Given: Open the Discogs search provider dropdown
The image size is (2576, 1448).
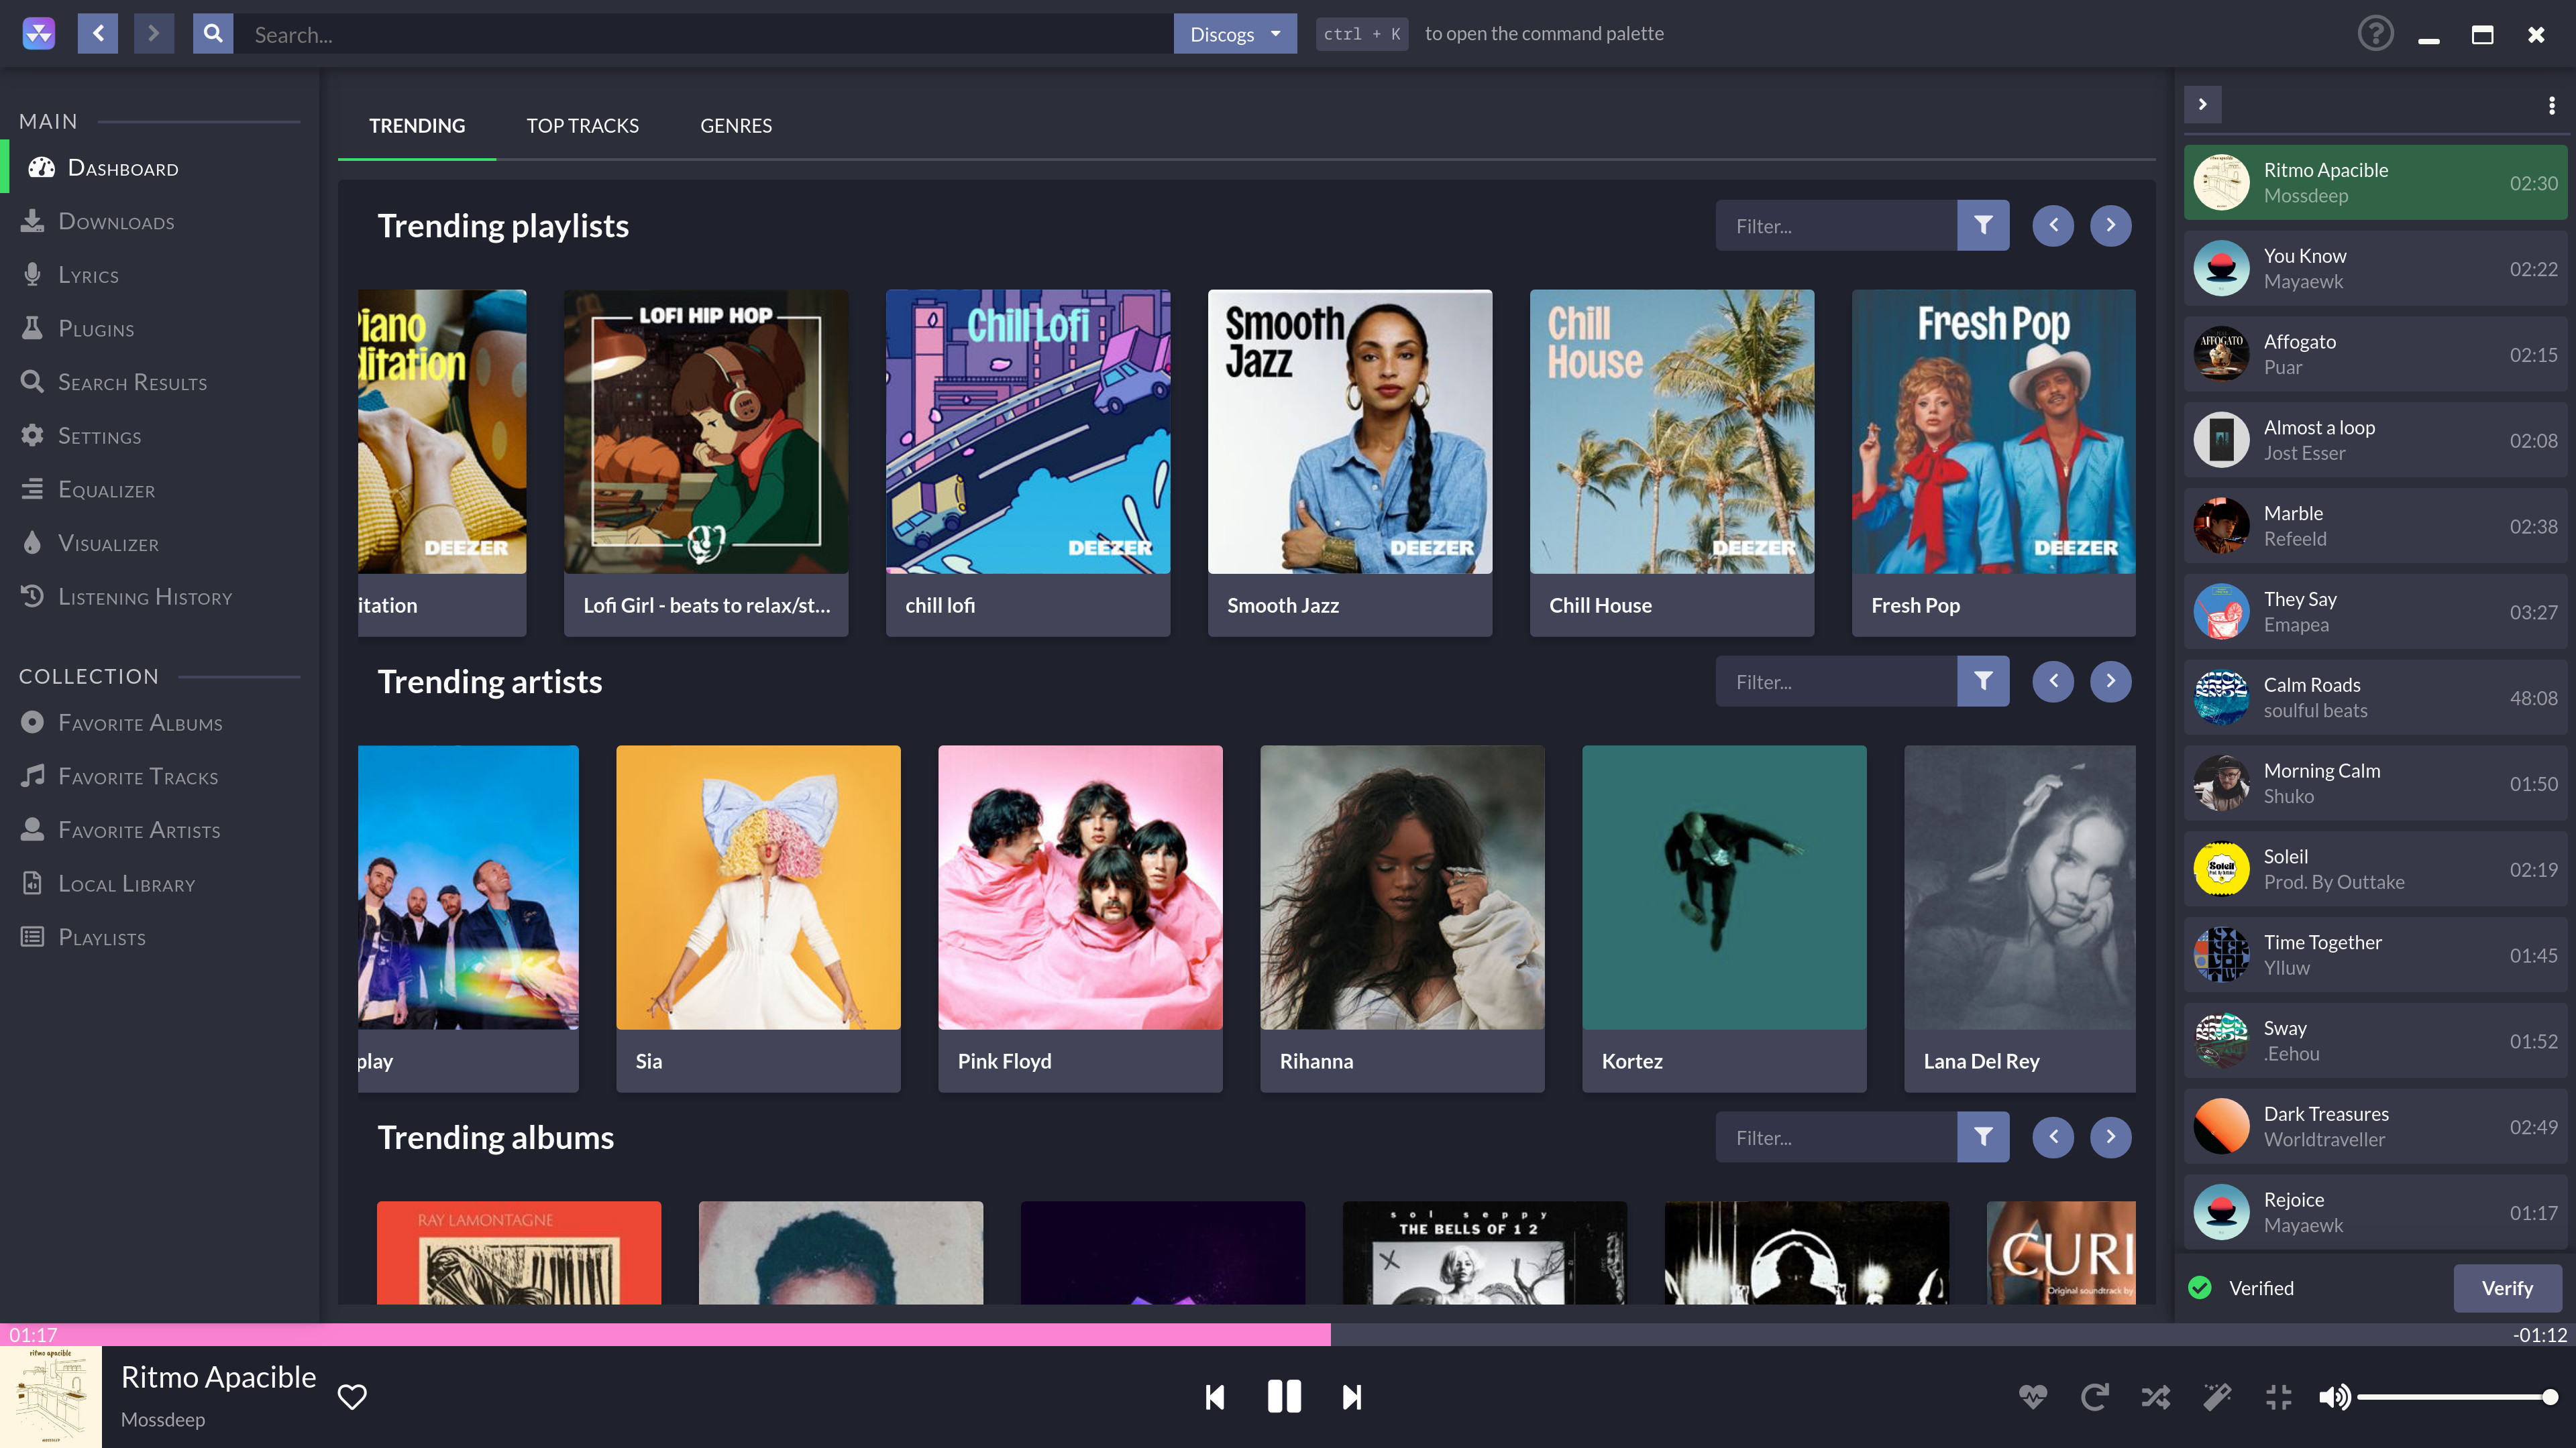Looking at the screenshot, I should (1234, 34).
